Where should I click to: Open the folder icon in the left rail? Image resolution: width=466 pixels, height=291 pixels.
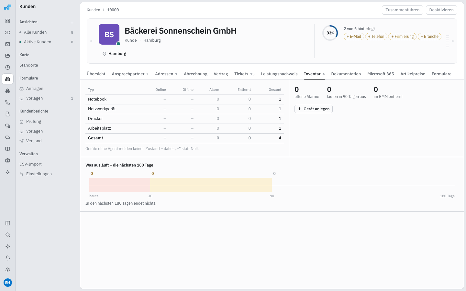pos(8,56)
